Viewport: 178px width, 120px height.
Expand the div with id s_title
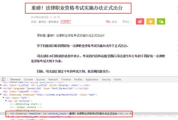(1, 85)
